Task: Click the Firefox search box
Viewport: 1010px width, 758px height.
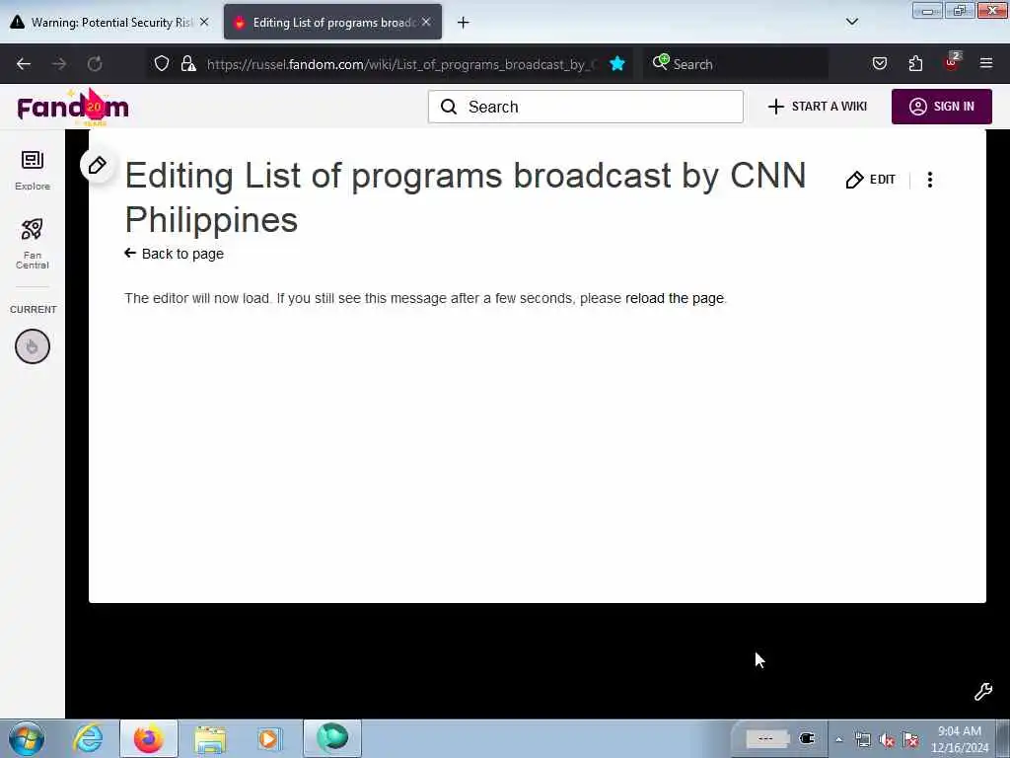Action: pyautogui.click(x=735, y=64)
